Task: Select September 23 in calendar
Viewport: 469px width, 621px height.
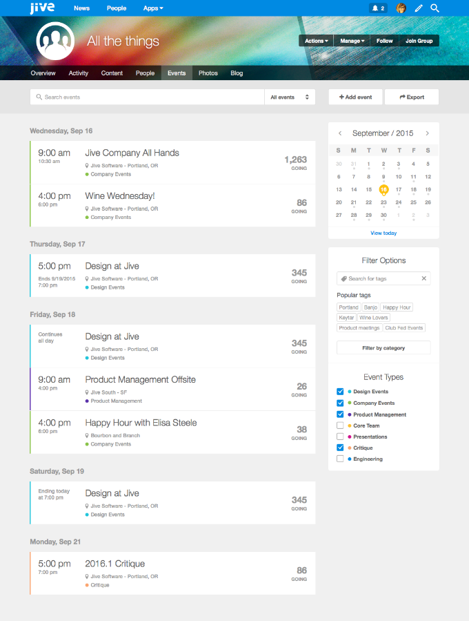Action: pyautogui.click(x=383, y=202)
